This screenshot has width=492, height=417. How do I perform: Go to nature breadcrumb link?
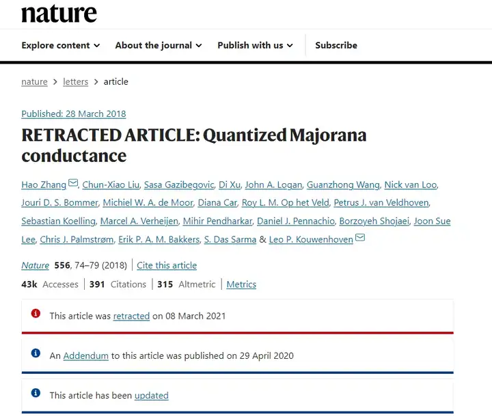(35, 81)
